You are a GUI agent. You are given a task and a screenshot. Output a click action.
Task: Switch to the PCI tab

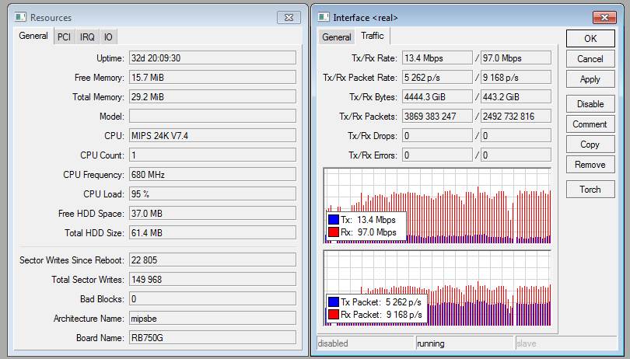click(64, 37)
